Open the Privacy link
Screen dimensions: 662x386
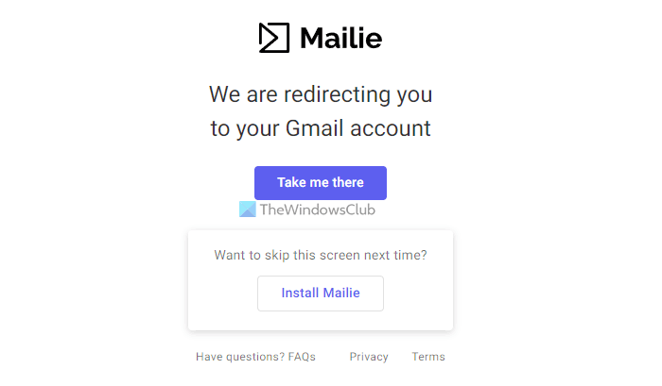[369, 357]
